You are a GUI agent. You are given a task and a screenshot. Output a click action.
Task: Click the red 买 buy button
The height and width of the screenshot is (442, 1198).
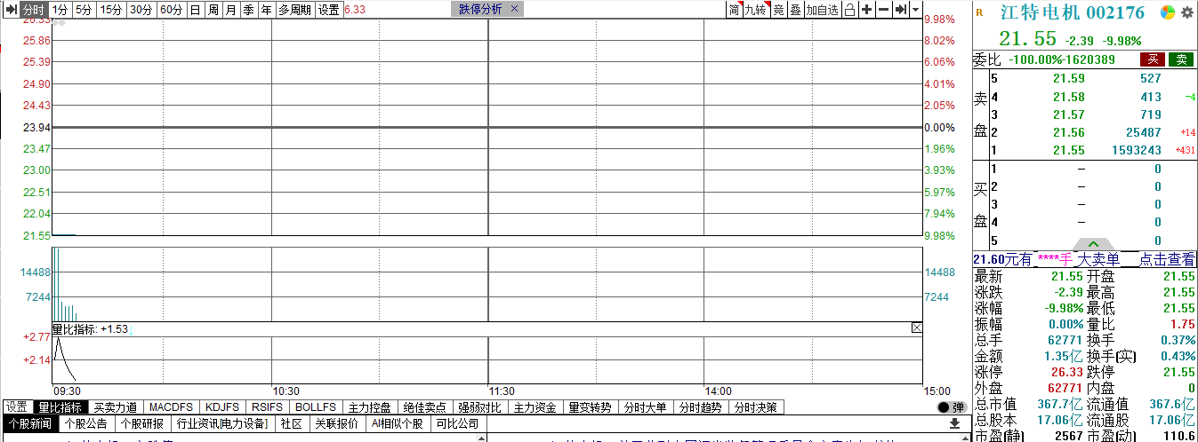click(x=1152, y=59)
